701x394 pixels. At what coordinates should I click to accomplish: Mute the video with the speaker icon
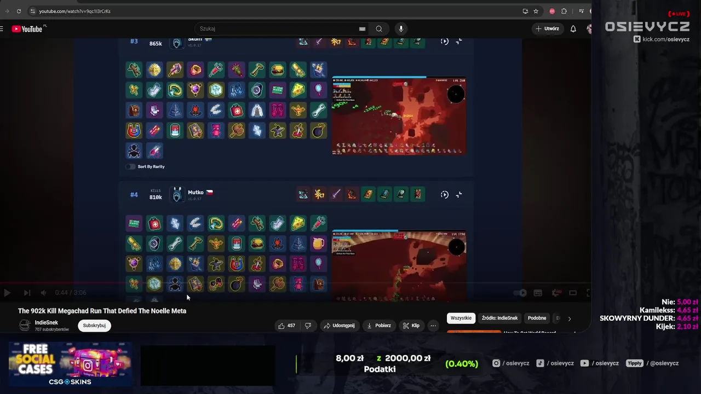(x=43, y=293)
